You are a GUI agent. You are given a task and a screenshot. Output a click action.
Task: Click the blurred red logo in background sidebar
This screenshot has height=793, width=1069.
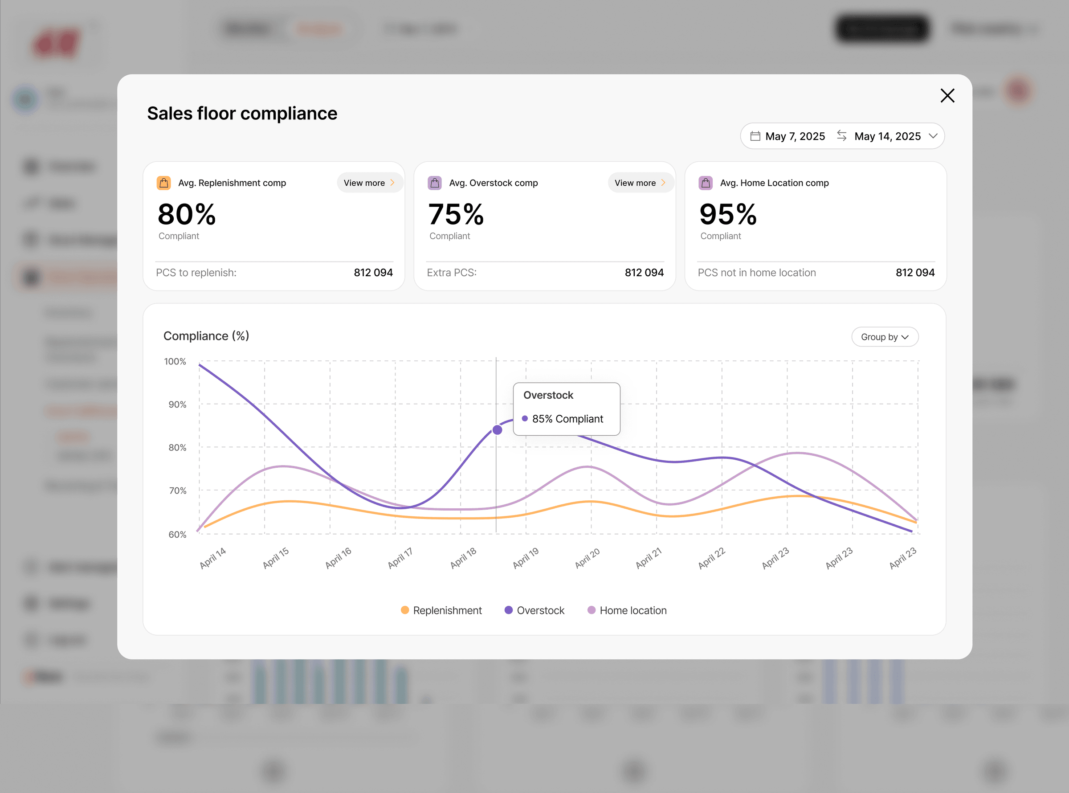(x=57, y=42)
